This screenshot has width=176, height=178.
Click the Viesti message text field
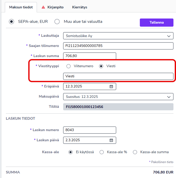pos(118,76)
